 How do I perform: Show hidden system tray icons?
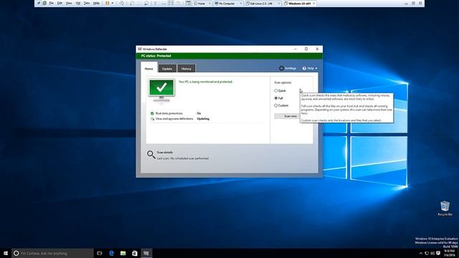(421, 253)
